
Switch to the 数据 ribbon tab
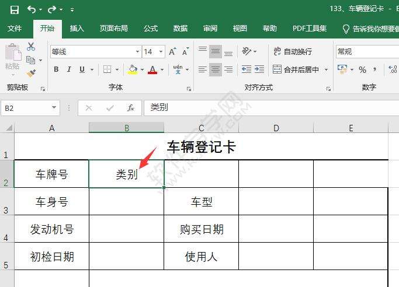[181, 28]
